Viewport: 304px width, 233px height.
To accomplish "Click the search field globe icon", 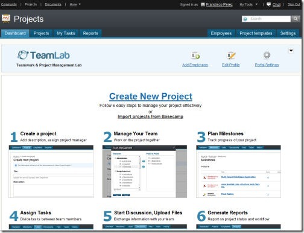I will 245,19.
